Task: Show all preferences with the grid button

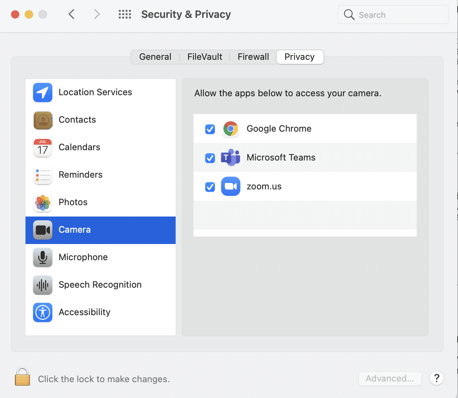Action: click(x=125, y=14)
